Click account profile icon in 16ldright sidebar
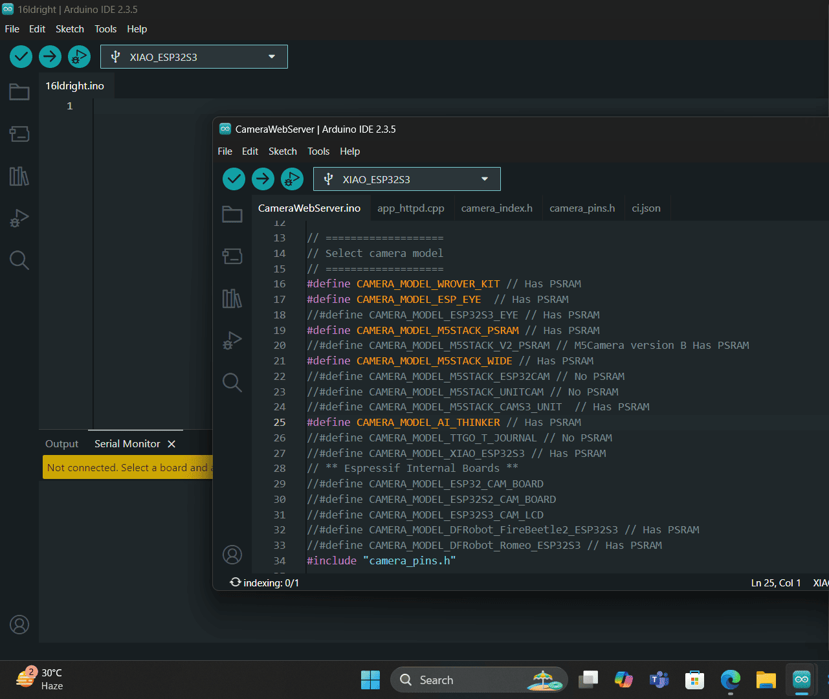Screen dimensions: 829x699 coord(19,625)
